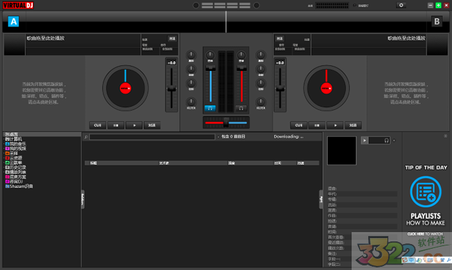Open the orange sampler folder
The image size is (452, 270).
coord(12,154)
